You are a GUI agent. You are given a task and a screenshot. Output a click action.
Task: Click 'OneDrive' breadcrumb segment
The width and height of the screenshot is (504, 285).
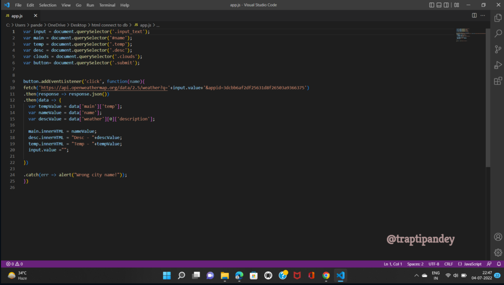click(x=56, y=25)
